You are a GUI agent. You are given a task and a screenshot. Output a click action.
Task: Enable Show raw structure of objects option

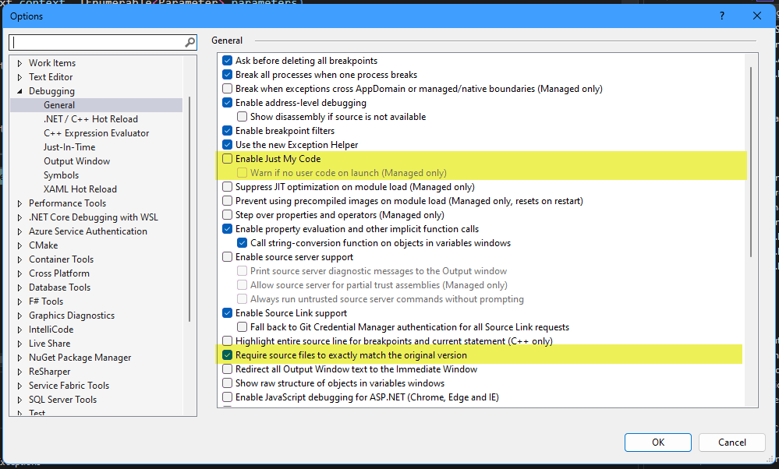228,383
